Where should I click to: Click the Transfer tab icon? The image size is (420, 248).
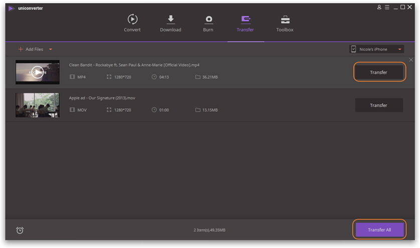(x=245, y=20)
